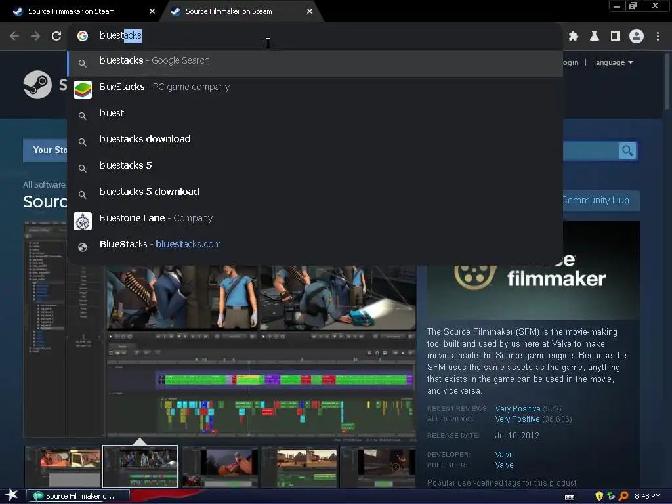Select 'bluestacks 5' suggestion
This screenshot has height=504, width=672.
coord(315,168)
